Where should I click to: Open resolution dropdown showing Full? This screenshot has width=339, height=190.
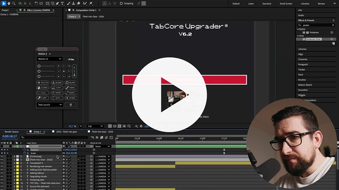pyautogui.click(x=95, y=126)
